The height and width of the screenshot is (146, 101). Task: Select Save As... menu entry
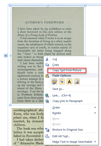[x=58, y=89]
